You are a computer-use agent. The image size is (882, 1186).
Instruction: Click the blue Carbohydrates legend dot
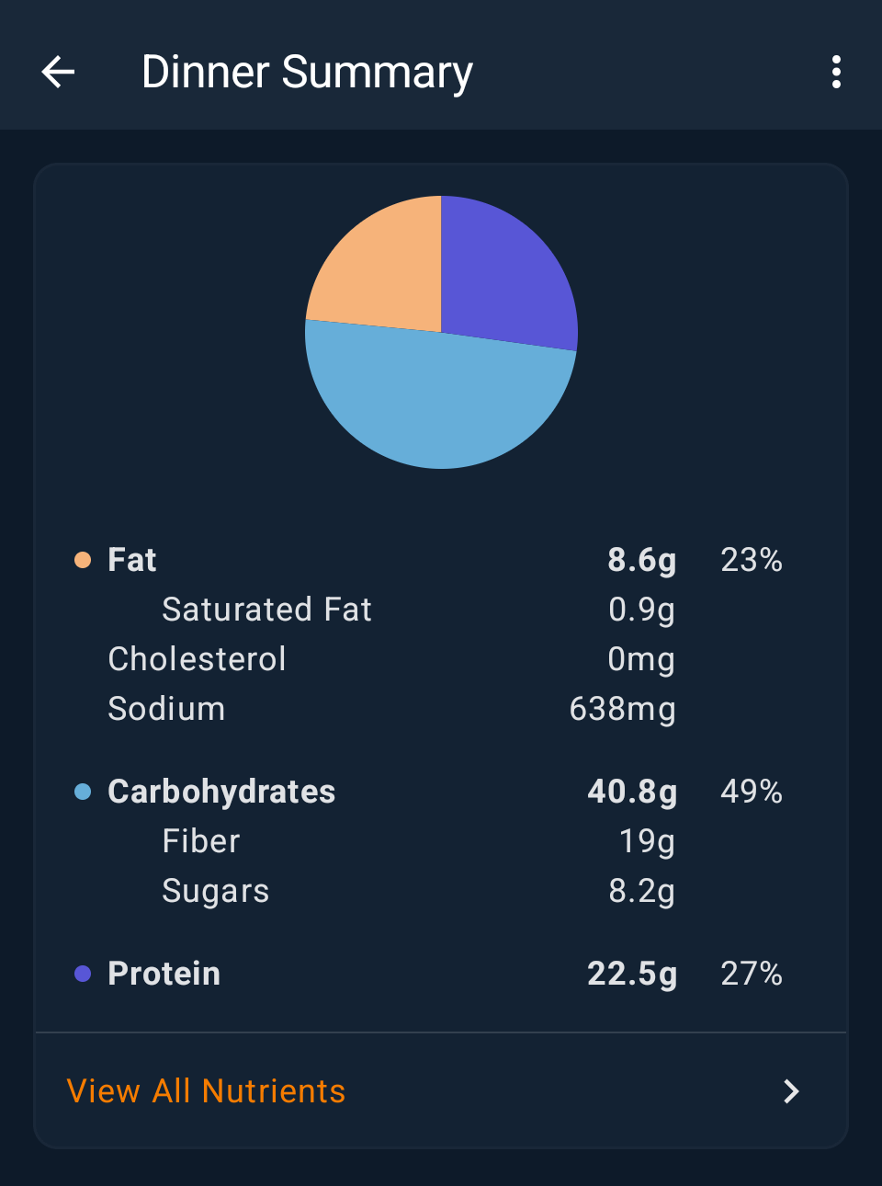point(83,792)
